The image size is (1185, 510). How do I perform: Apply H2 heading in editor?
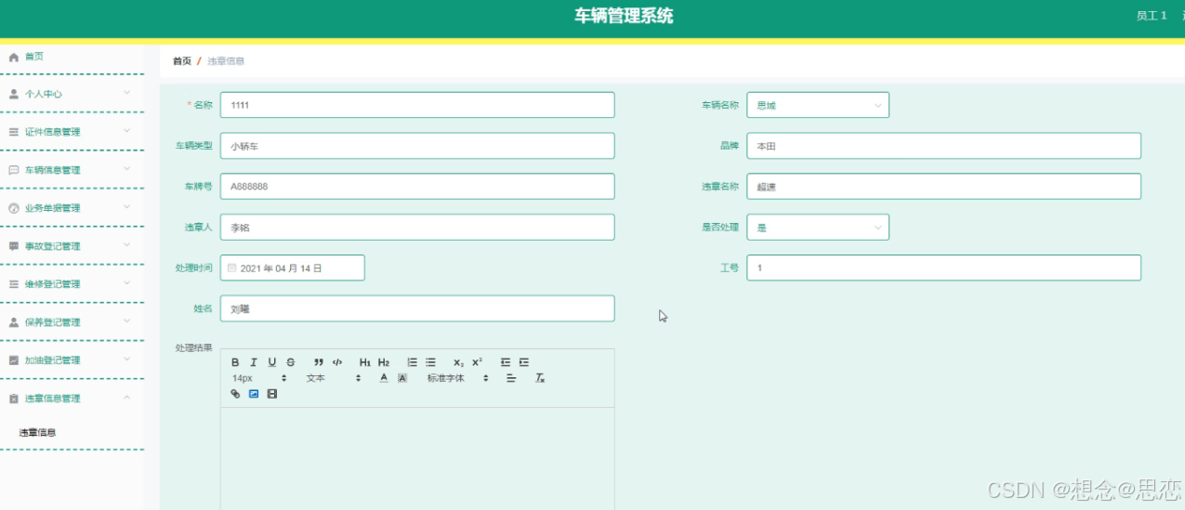384,362
